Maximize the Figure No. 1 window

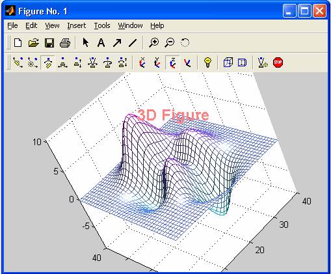click(304, 11)
